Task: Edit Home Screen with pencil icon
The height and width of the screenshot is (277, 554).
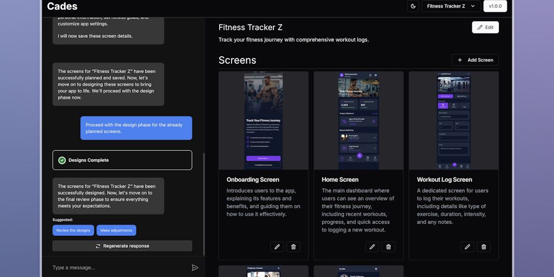Action: click(x=372, y=247)
